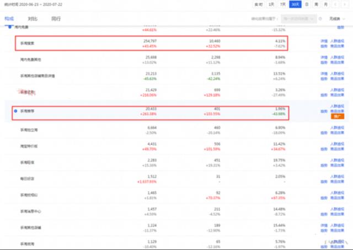
Task: Click the 10,460 buyers value
Action: click(x=215, y=41)
